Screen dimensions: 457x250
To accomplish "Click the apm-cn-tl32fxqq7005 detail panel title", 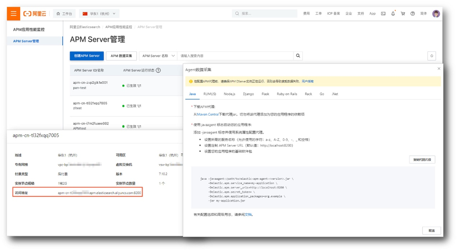I will (x=35, y=136).
